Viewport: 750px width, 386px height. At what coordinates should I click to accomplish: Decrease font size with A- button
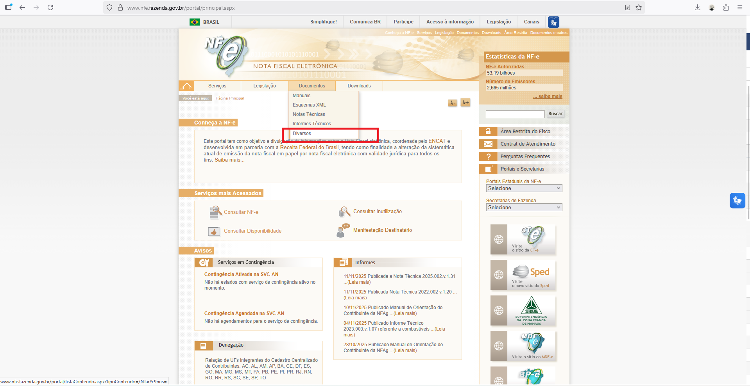(453, 103)
